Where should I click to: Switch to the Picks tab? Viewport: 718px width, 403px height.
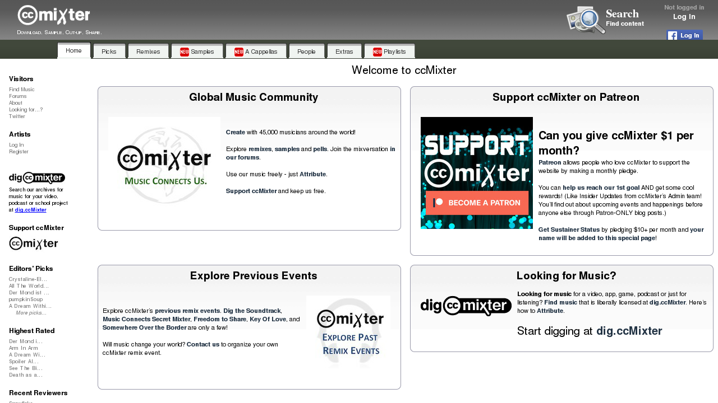tap(109, 51)
